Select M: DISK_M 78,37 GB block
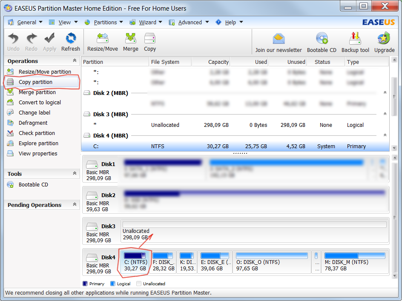 [355, 262]
